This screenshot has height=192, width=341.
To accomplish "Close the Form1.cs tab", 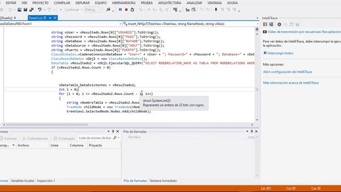I will [x=55, y=18].
